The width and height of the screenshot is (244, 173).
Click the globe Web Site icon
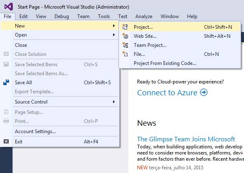tap(125, 36)
